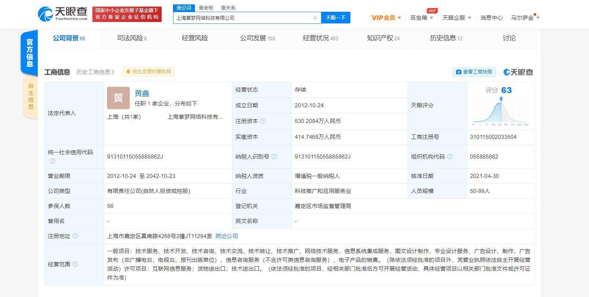Click 查看工商快照 camera button

click(474, 72)
